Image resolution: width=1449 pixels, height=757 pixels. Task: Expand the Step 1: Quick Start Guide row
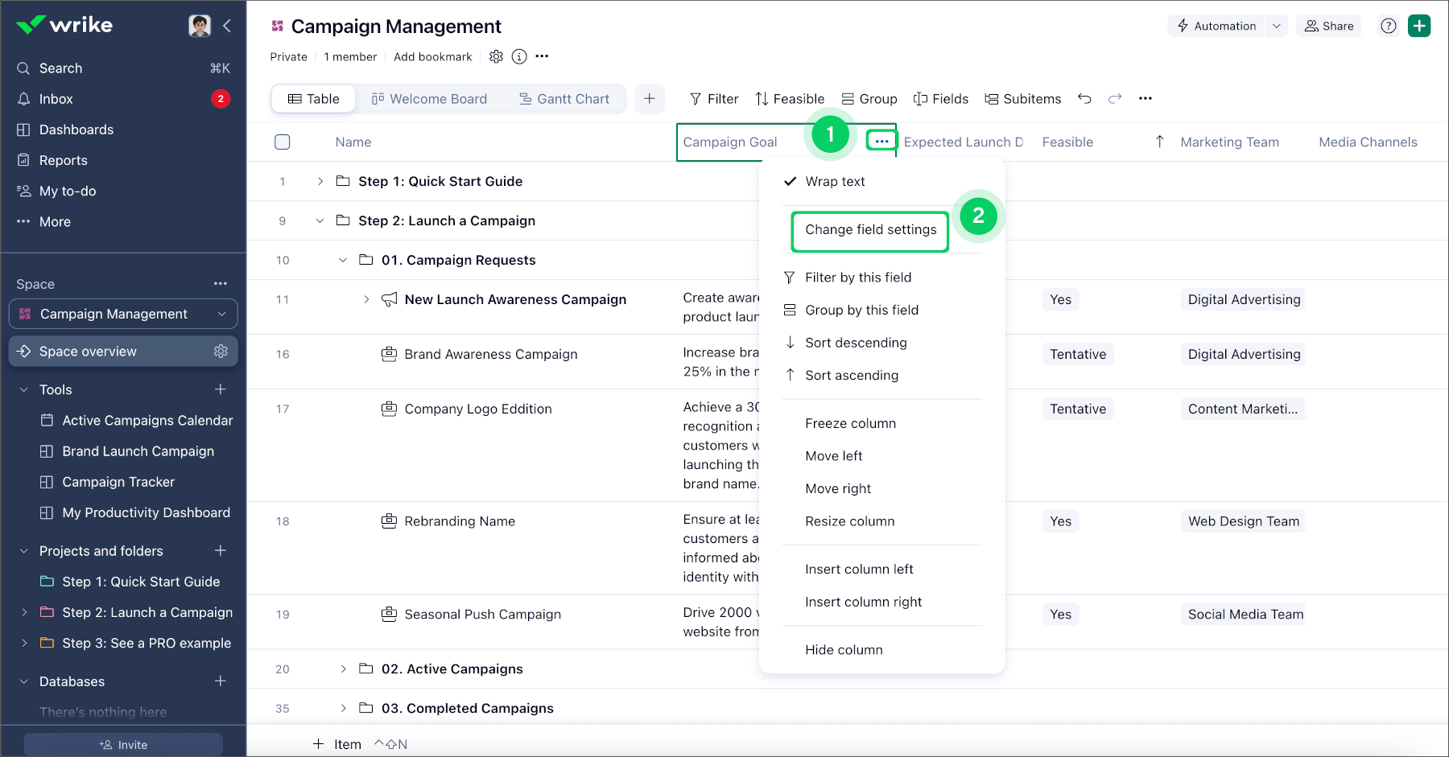[x=320, y=182]
